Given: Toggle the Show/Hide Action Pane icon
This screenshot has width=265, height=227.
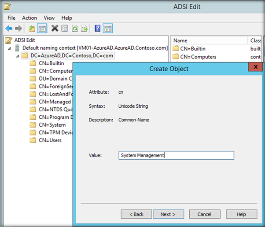Looking at the screenshot, I should [108, 29].
